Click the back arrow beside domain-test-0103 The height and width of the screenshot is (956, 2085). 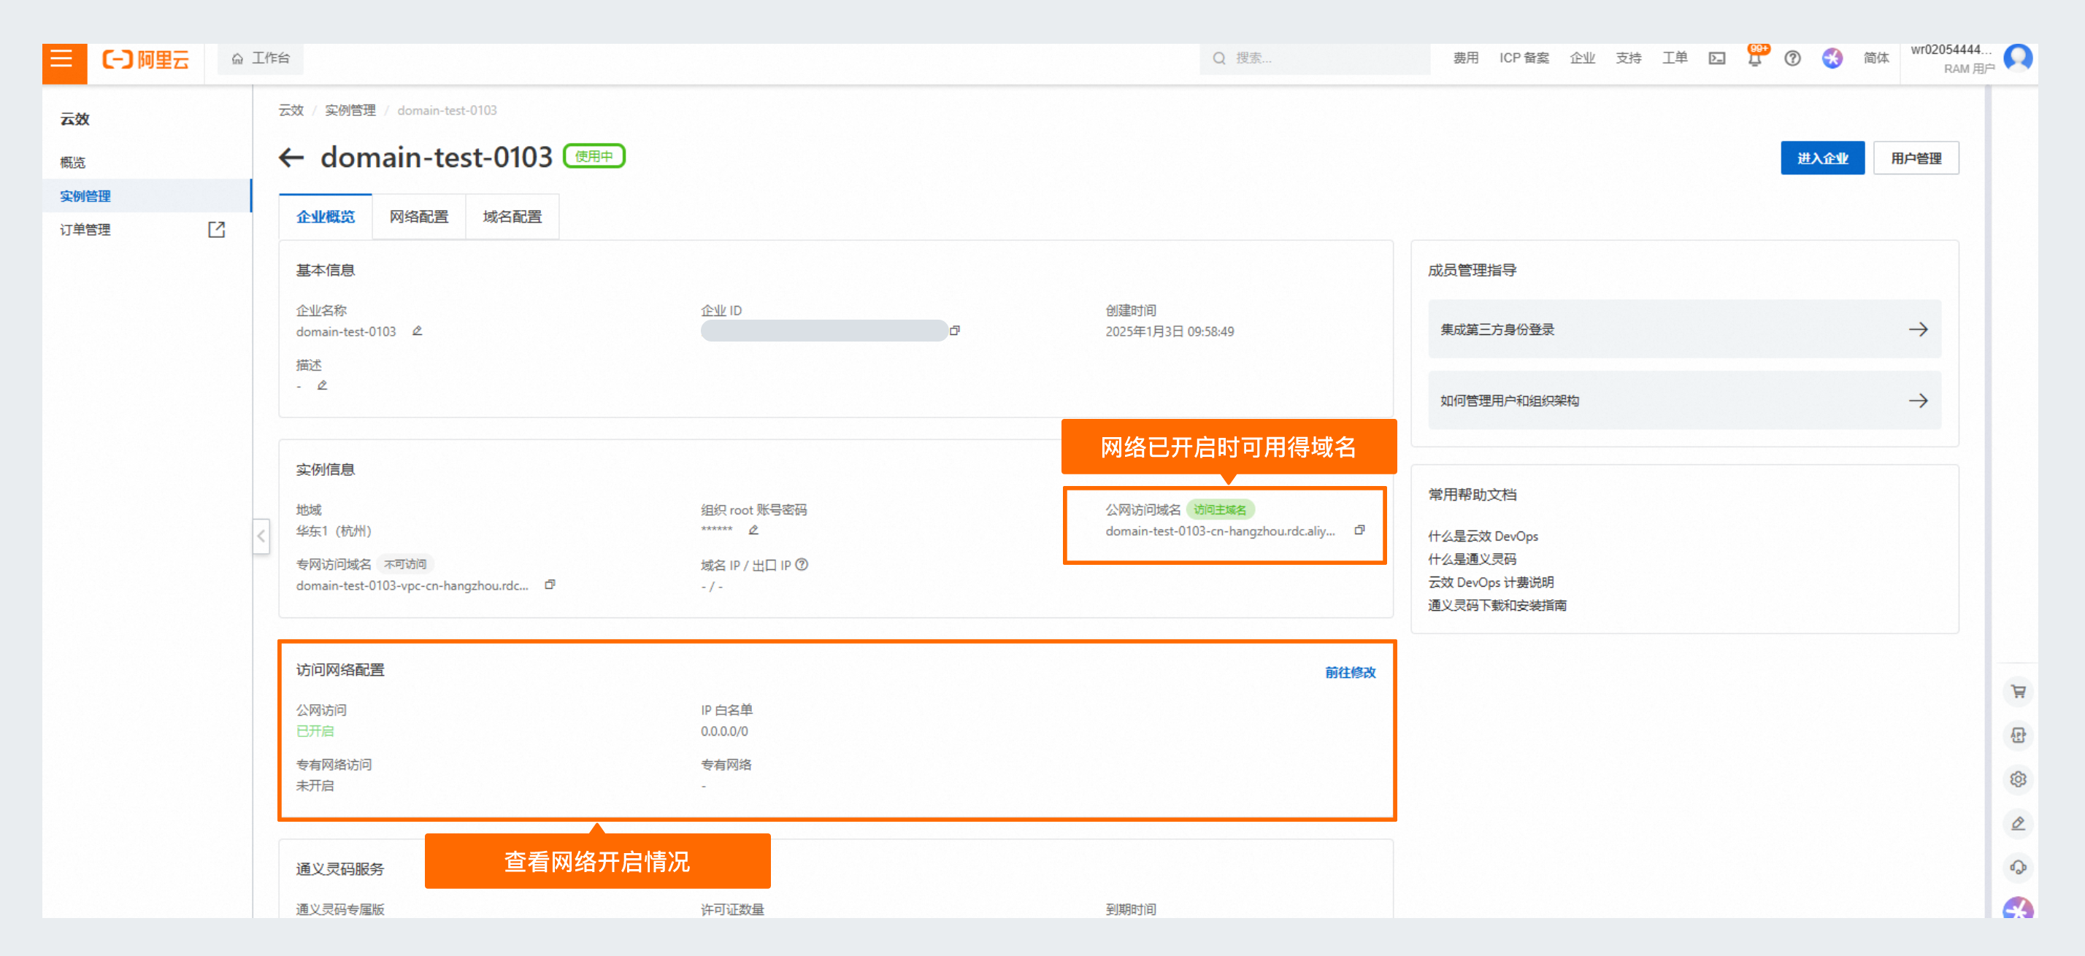coord(291,158)
